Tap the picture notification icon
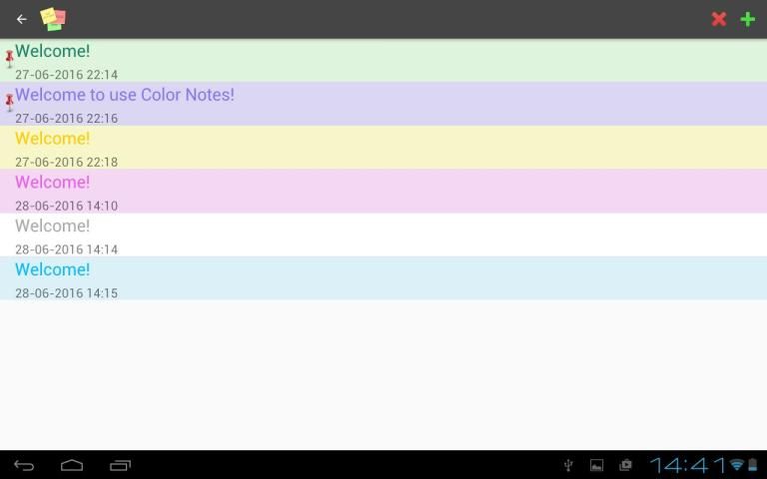767x479 pixels. [x=596, y=465]
